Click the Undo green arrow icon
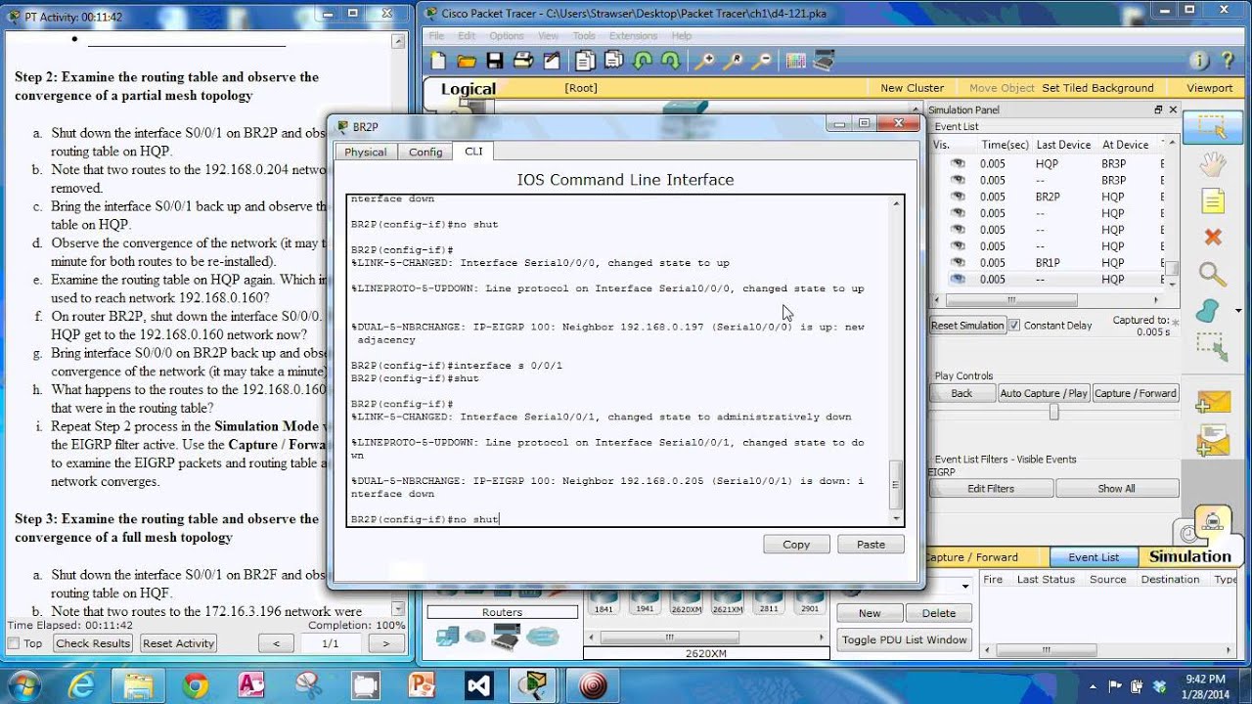The height and width of the screenshot is (704, 1252). click(643, 61)
